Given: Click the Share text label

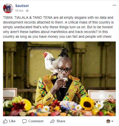Looking at the screenshot, I should 61,121.
